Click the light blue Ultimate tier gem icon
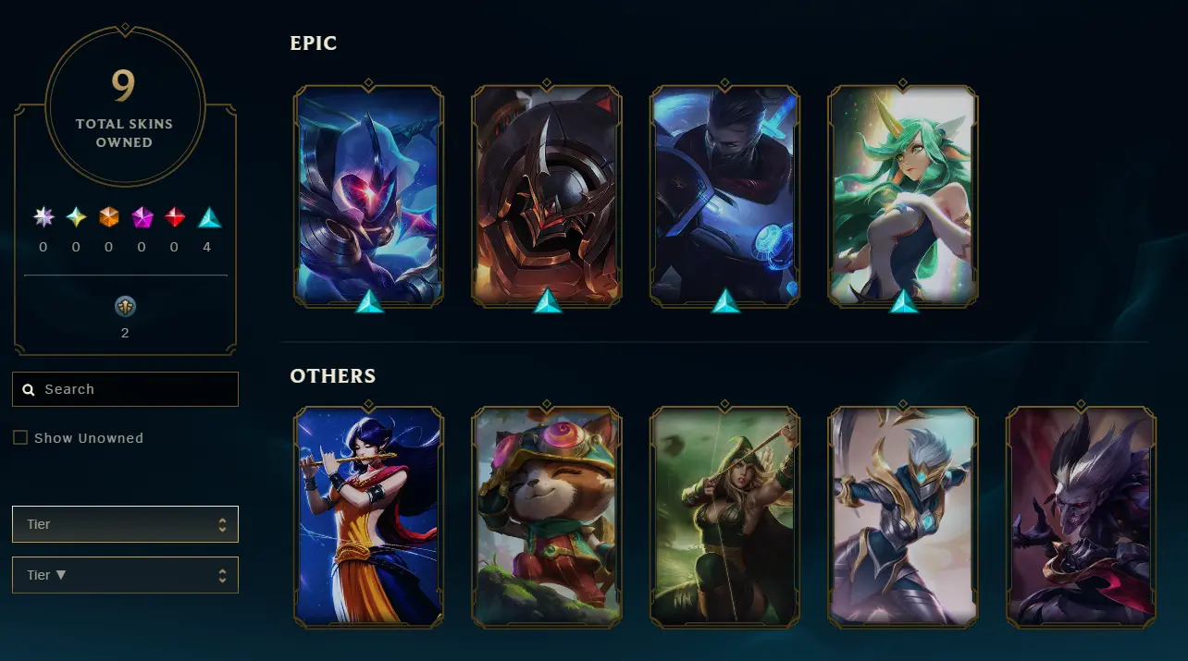The width and height of the screenshot is (1188, 661). point(76,217)
